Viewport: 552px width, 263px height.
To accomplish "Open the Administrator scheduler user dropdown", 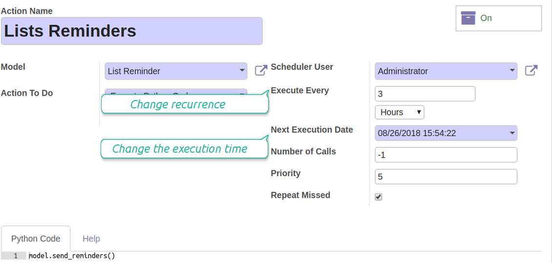I will (x=446, y=71).
